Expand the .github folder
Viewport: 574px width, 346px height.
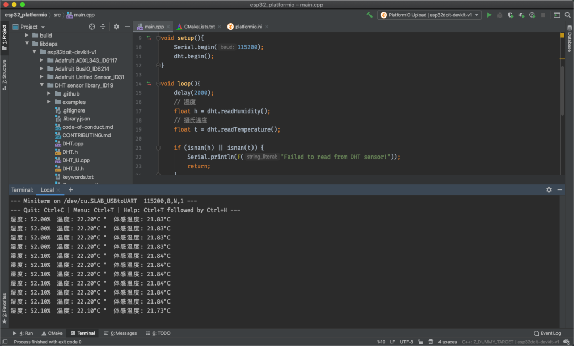(x=50, y=94)
